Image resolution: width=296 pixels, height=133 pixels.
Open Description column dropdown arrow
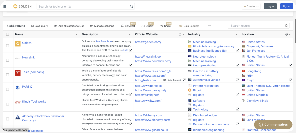coord(130,34)
